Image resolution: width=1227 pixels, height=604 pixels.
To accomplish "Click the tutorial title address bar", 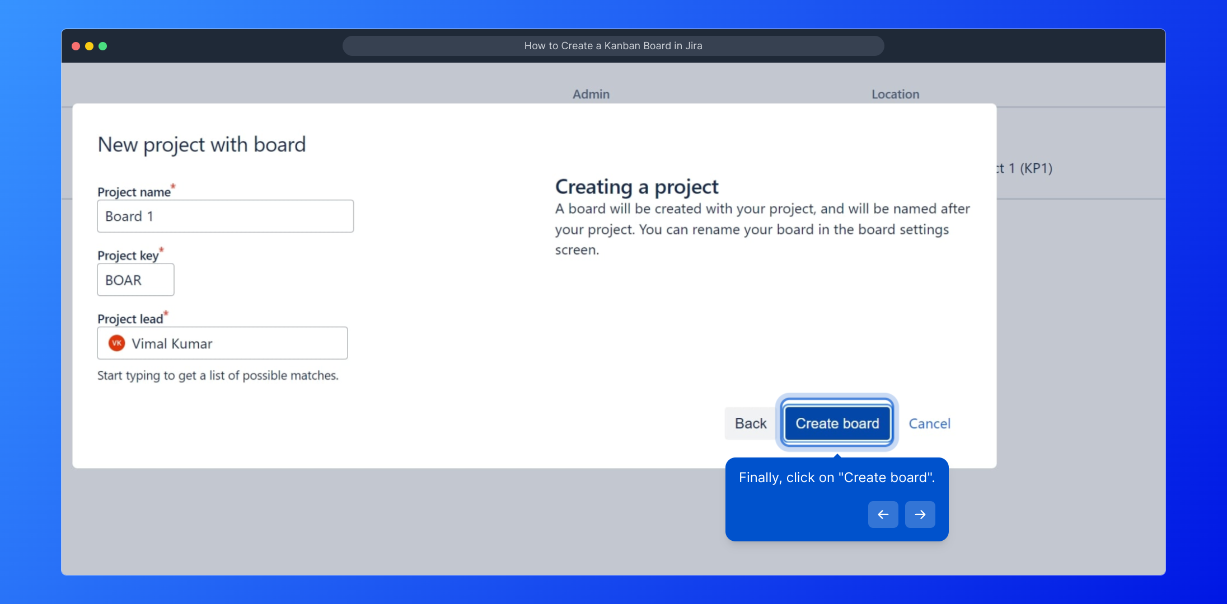I will [613, 46].
